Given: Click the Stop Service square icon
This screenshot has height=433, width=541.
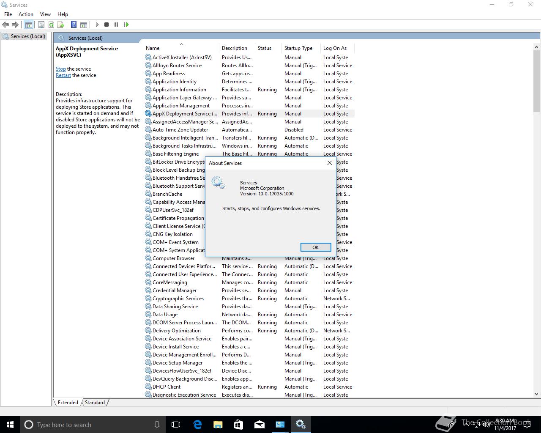Looking at the screenshot, I should [x=107, y=25].
